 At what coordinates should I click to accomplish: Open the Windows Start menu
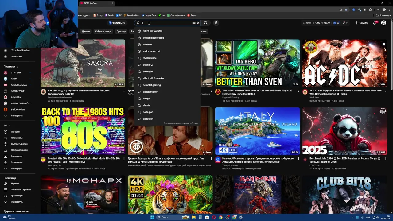pyautogui.click(x=152, y=217)
